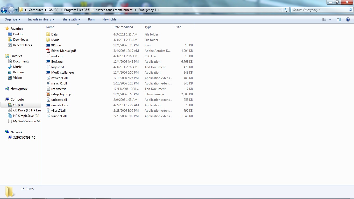Open HP SimpleSave (G:) drive
The width and height of the screenshot is (354, 199).
[x=26, y=116]
